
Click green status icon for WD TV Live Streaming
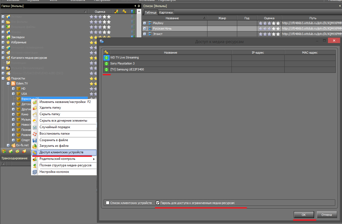(x=106, y=58)
